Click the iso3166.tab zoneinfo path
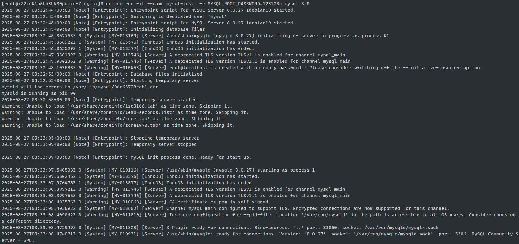This screenshot has width=519, height=244. coord(113,106)
